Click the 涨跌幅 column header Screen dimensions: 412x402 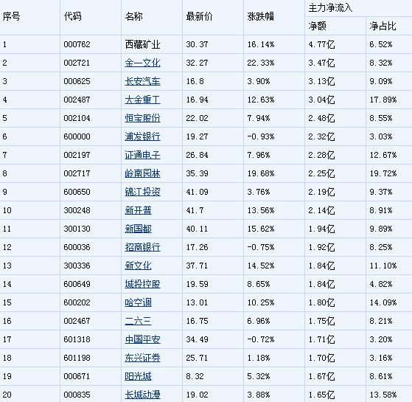(260, 16)
